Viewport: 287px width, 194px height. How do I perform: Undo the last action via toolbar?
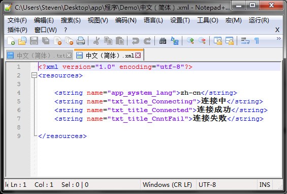(x=136, y=41)
